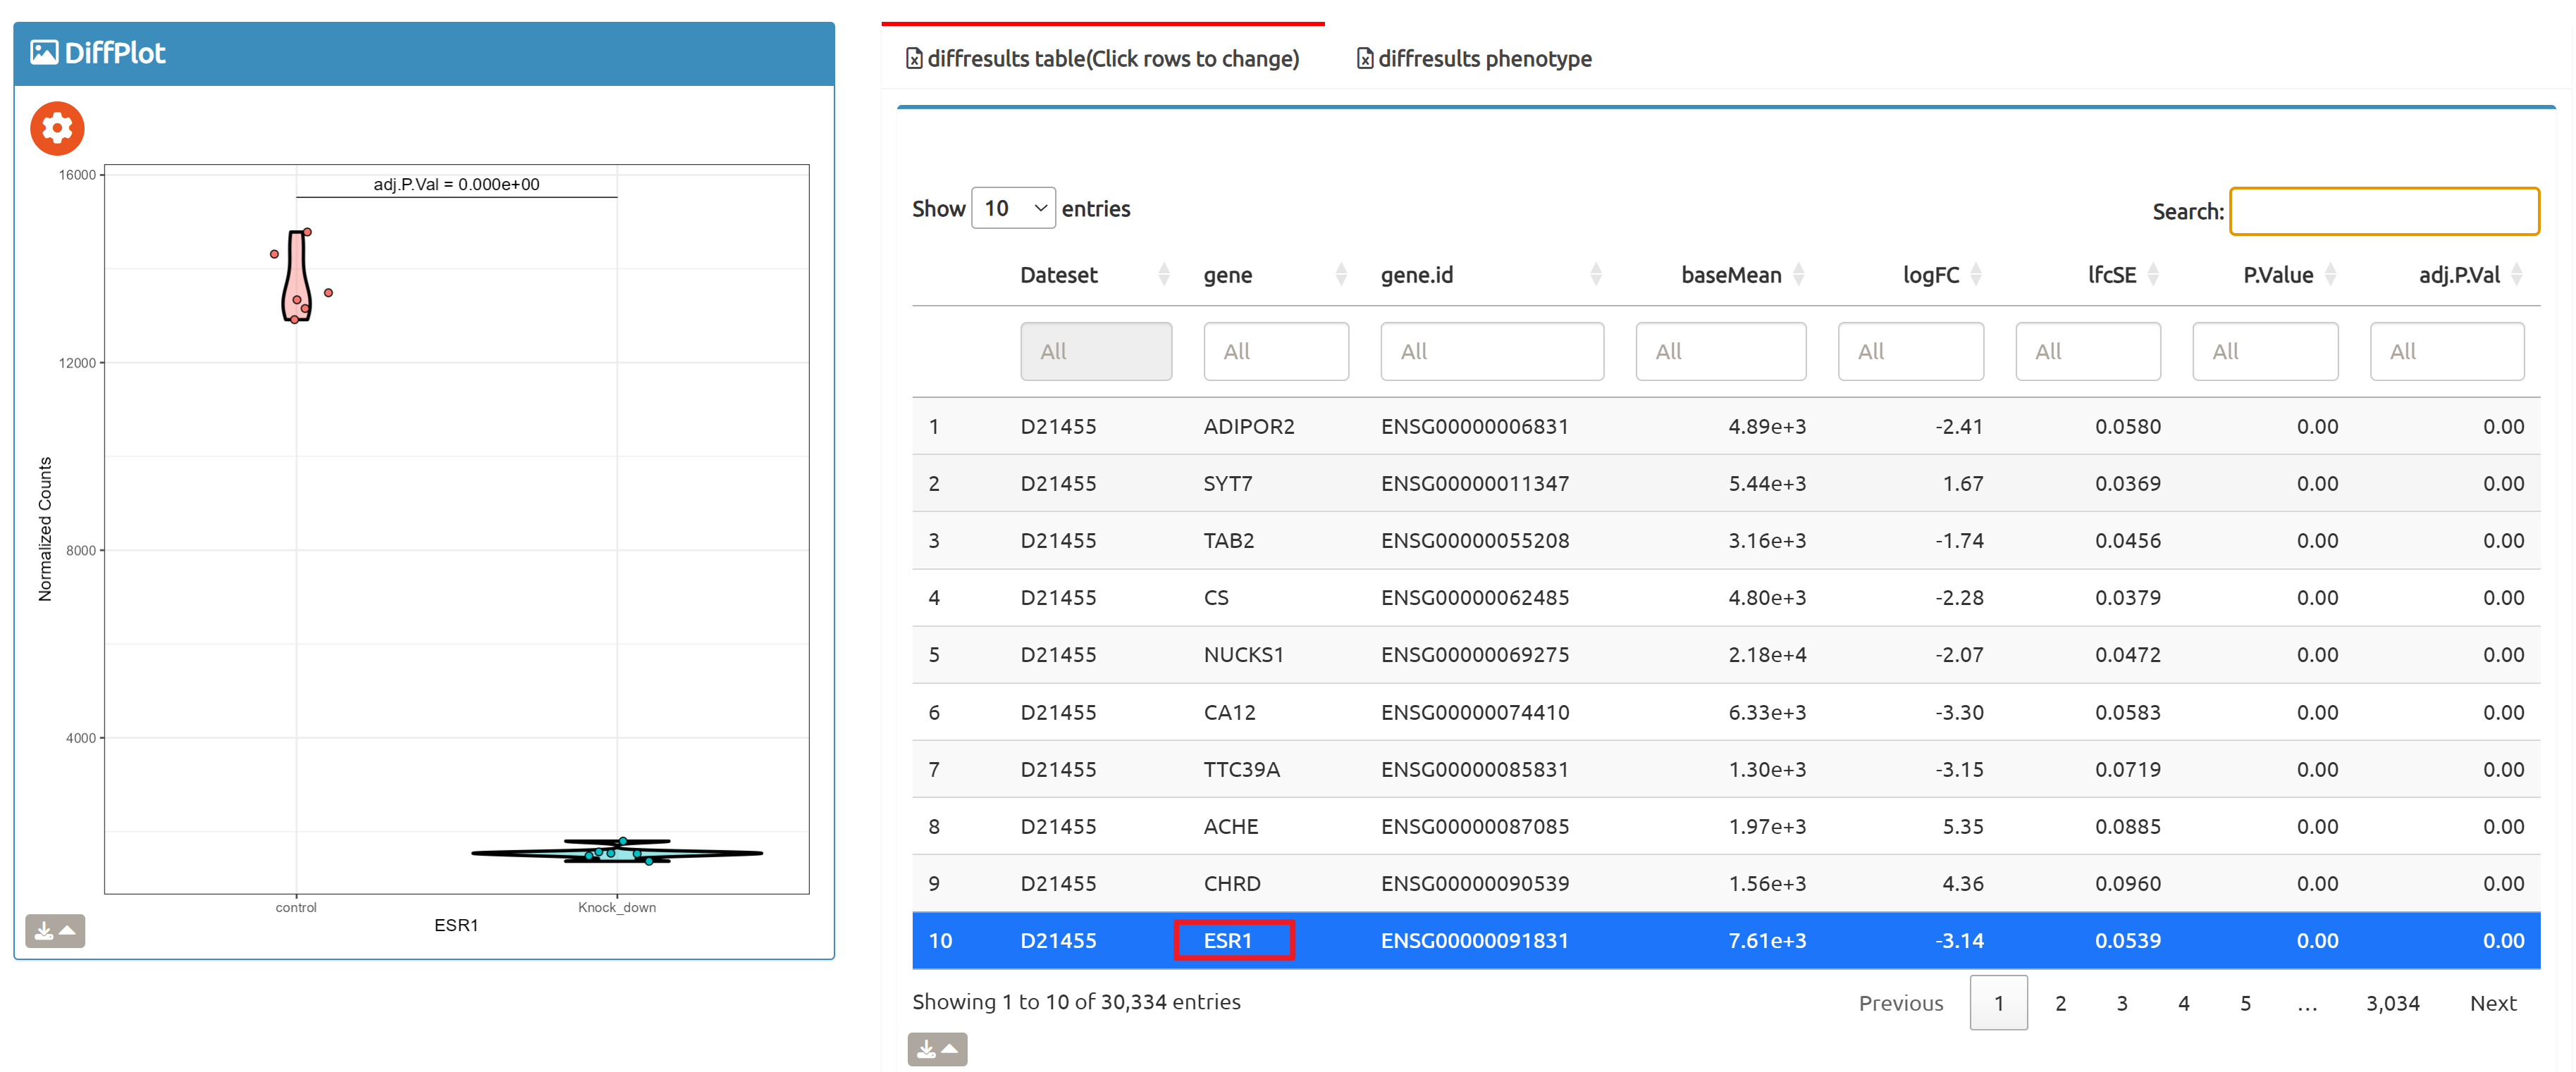Select the CHRD gene row
This screenshot has width=2576, height=1072.
1725,883
